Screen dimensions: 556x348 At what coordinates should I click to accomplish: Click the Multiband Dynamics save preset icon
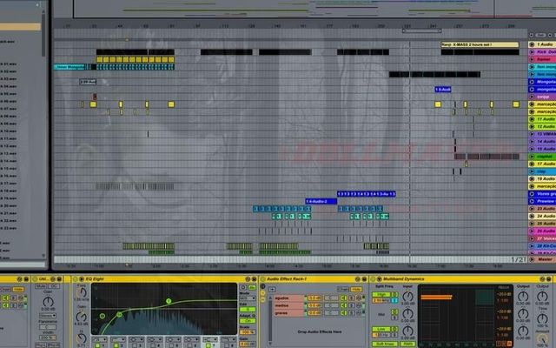tap(548, 279)
